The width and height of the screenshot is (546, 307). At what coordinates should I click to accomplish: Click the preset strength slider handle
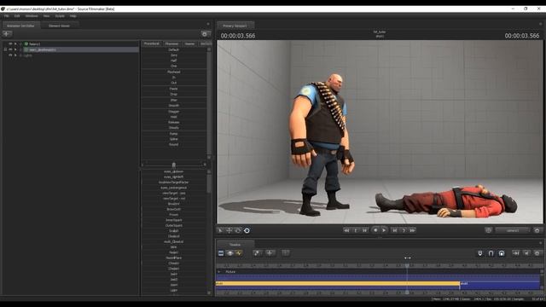pos(174,165)
